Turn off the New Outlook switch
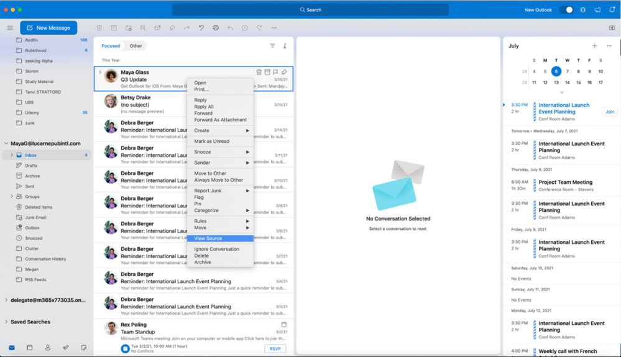 [x=566, y=10]
